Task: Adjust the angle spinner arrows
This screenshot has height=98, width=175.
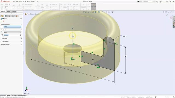Action: click(x=21, y=35)
